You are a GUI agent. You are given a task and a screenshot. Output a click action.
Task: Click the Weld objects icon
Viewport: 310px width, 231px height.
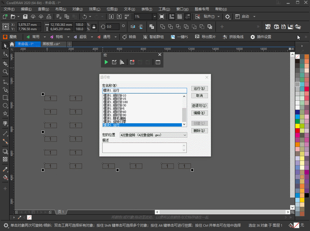(x=163, y=27)
